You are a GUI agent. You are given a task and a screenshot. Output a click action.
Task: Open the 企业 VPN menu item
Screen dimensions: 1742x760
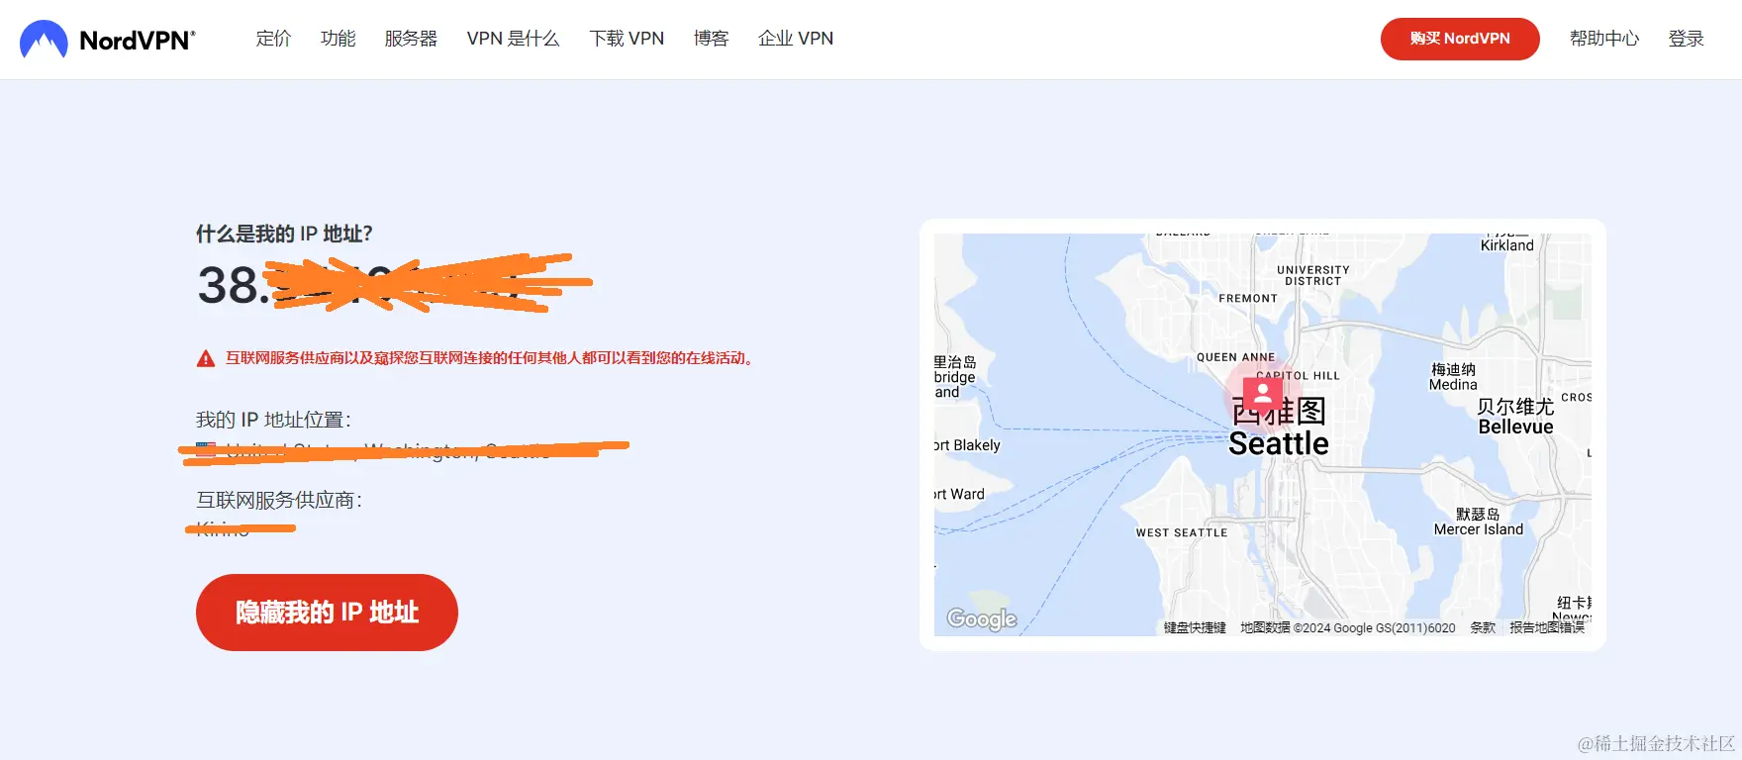(796, 39)
